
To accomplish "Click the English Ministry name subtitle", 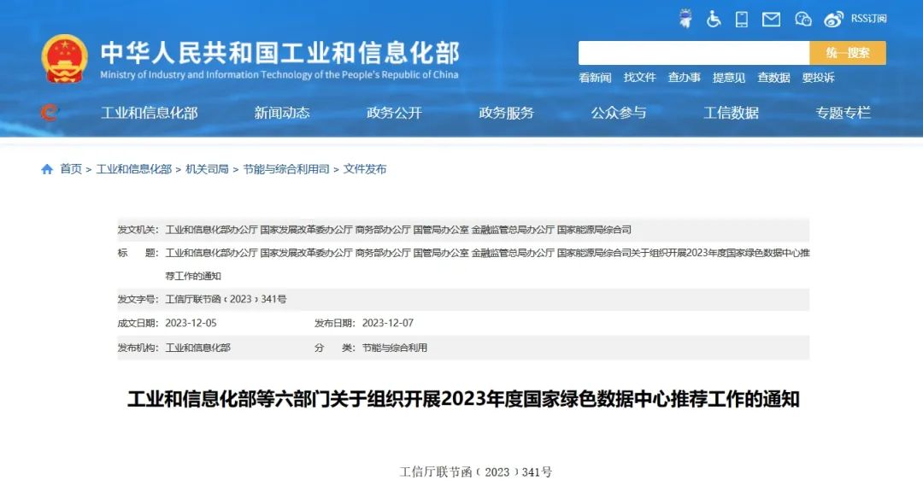I will tap(279, 75).
